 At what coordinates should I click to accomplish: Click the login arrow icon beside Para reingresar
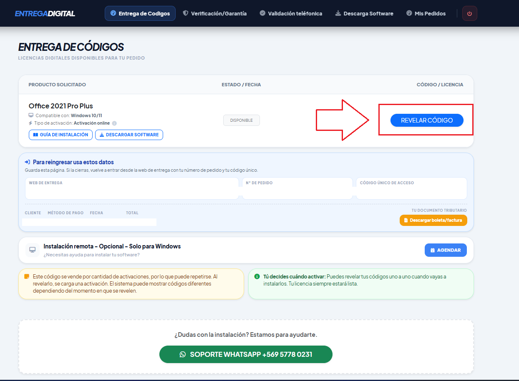click(x=28, y=162)
